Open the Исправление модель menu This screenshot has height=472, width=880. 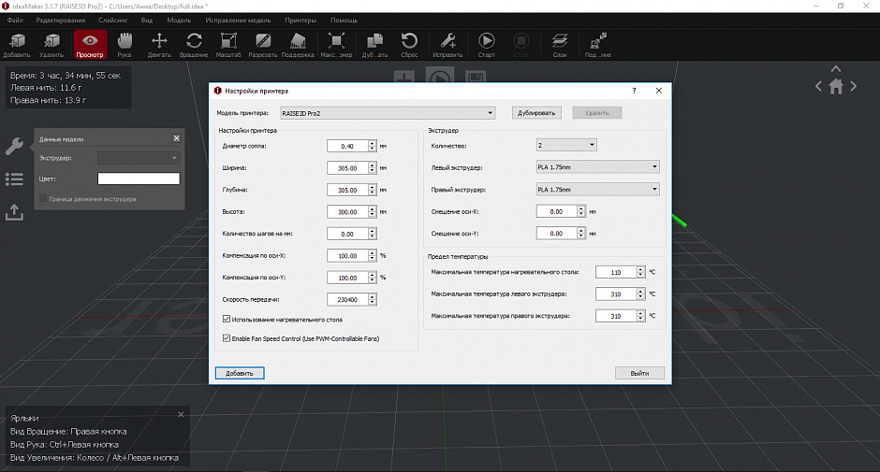[x=238, y=21]
